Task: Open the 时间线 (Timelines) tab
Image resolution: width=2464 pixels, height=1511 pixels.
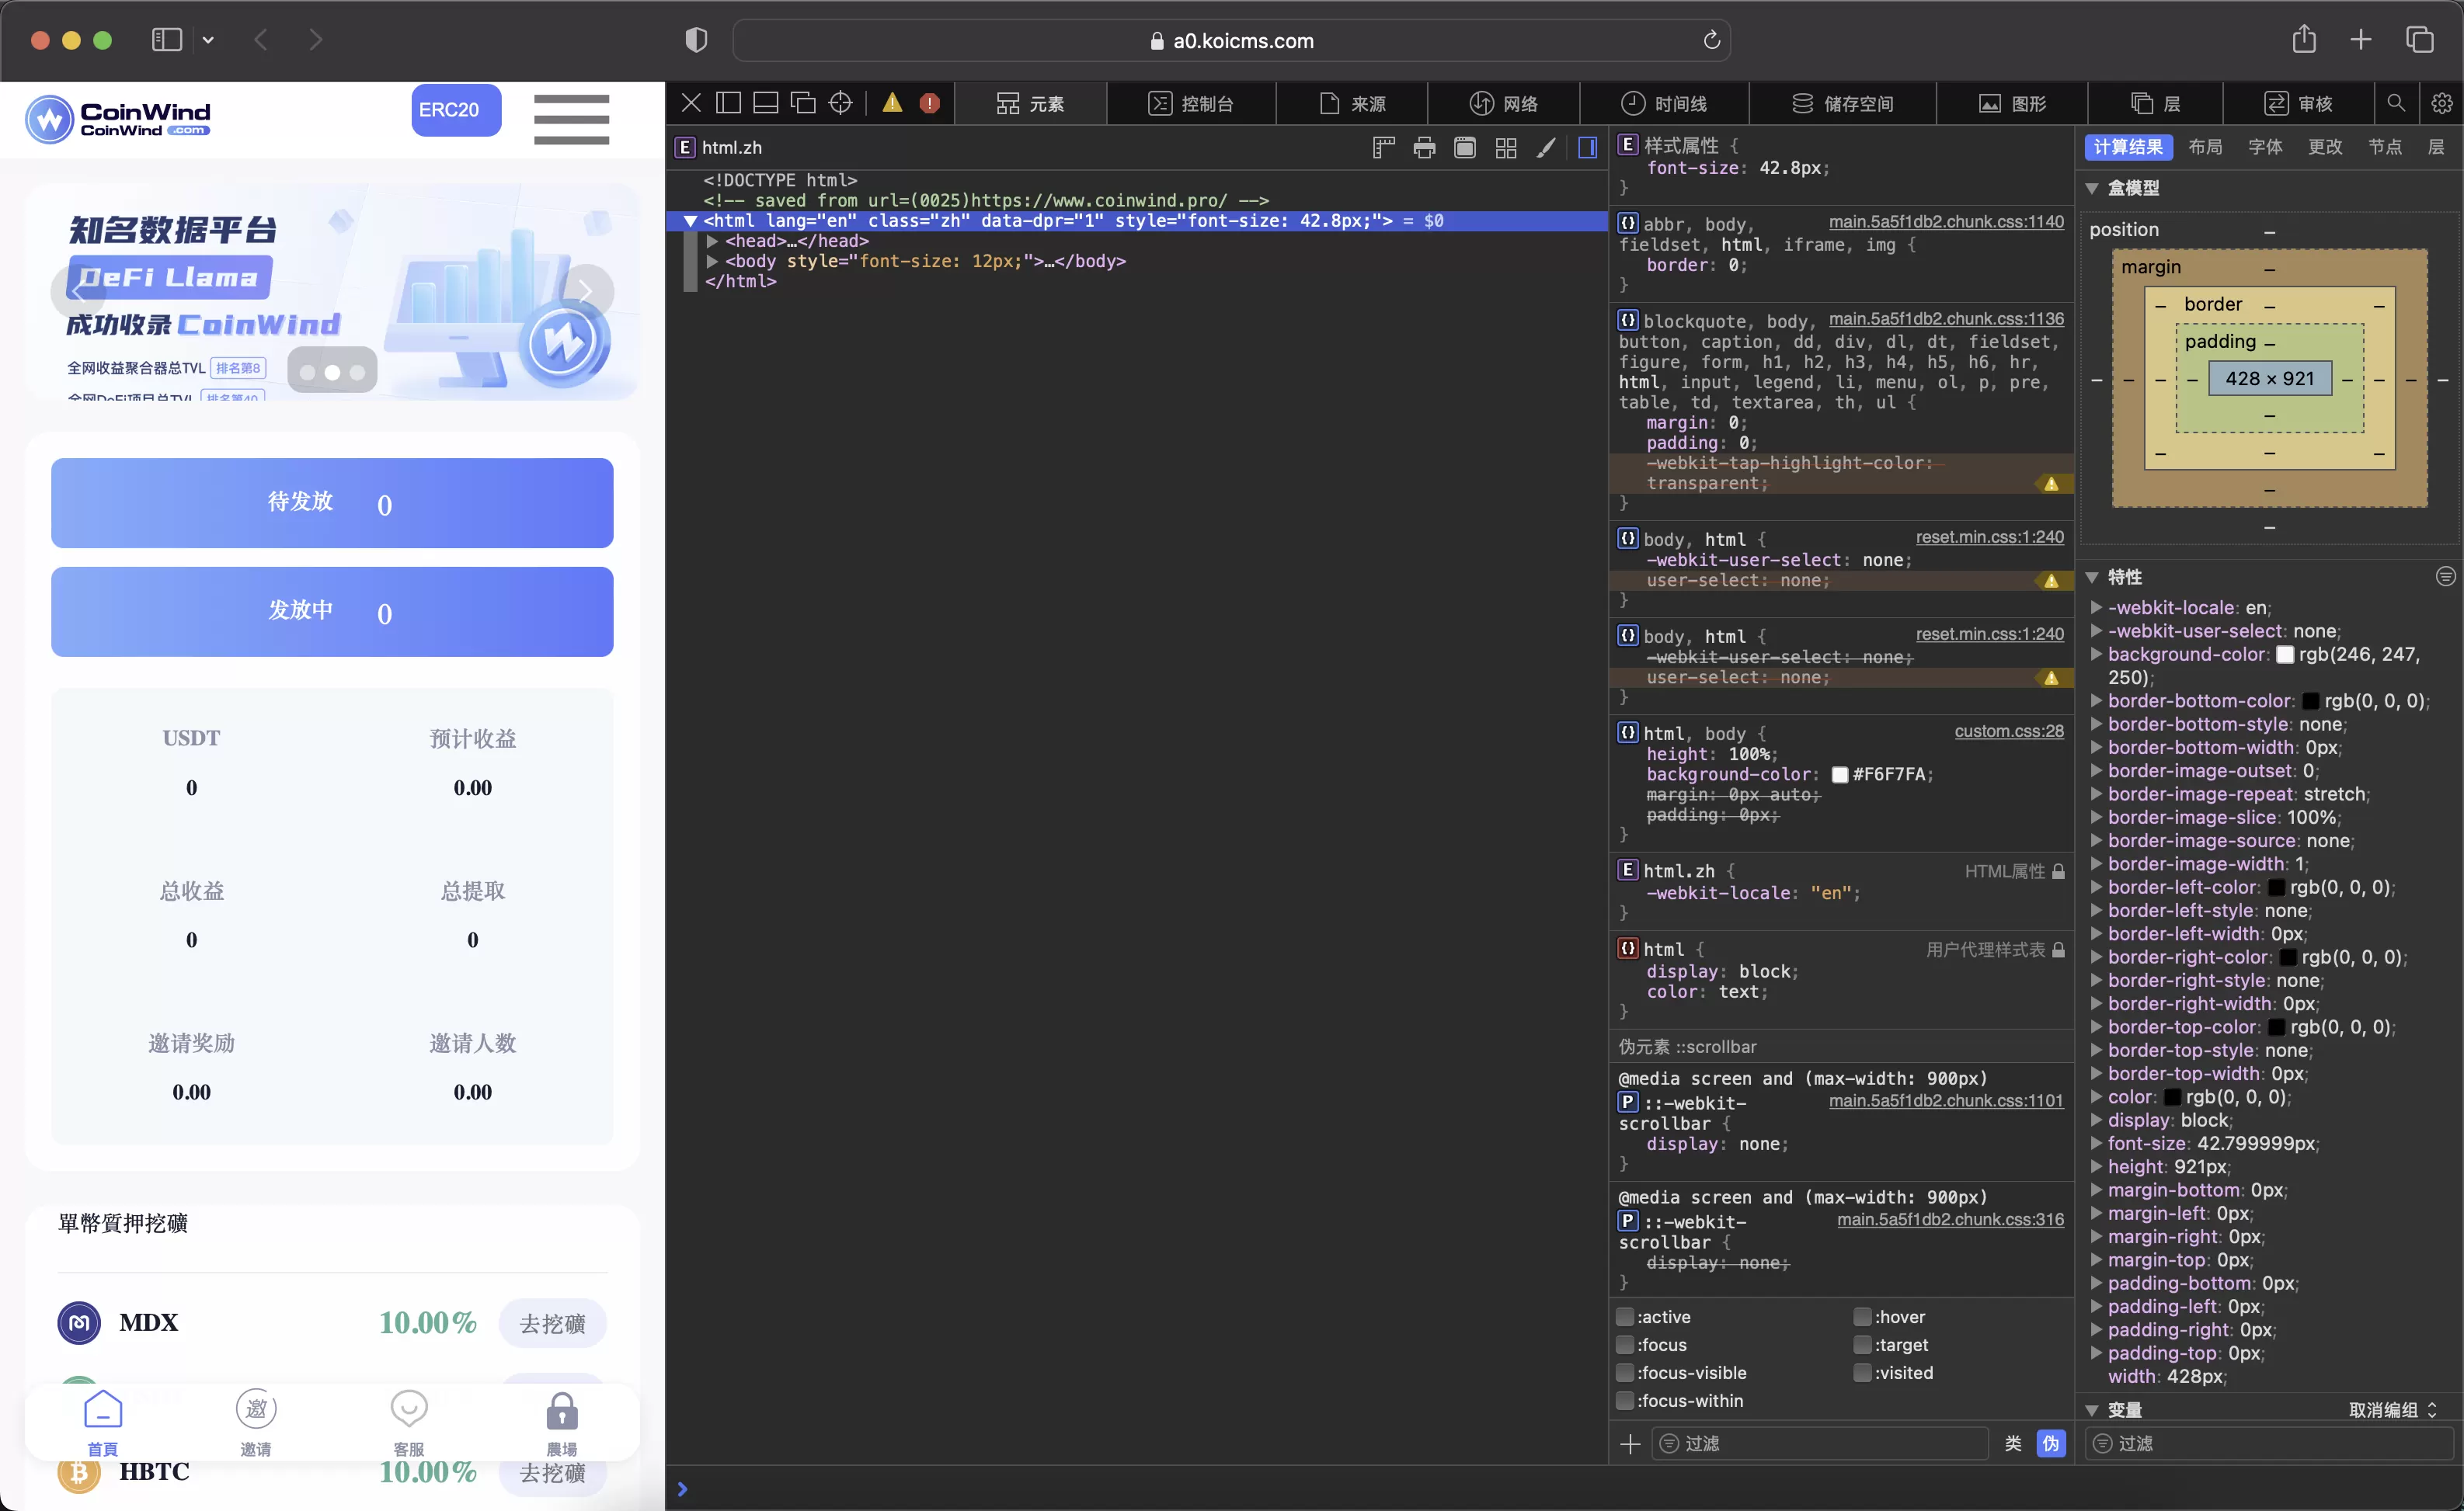Action: coord(1664,104)
